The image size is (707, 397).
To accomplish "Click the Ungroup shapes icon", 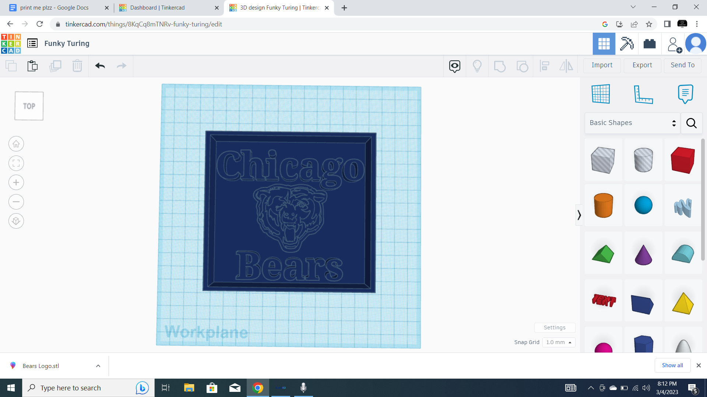I will [522, 66].
